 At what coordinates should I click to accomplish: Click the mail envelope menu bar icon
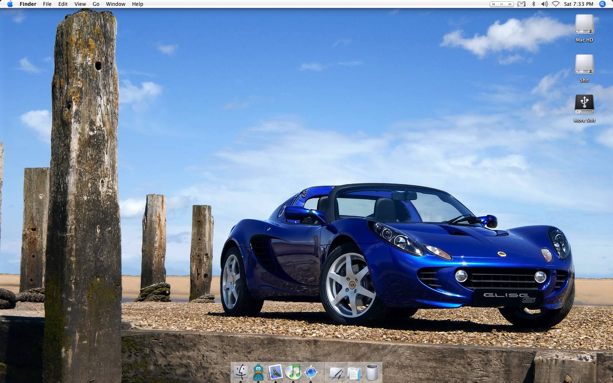coord(521,4)
